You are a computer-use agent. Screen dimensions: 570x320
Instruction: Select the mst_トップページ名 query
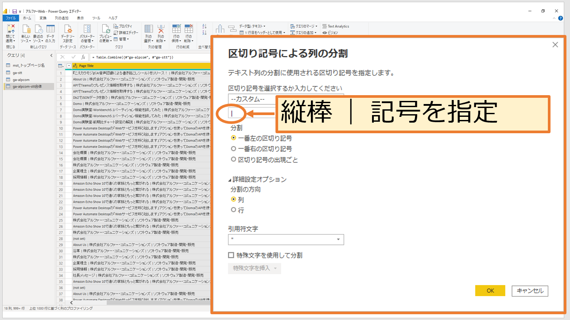29,66
